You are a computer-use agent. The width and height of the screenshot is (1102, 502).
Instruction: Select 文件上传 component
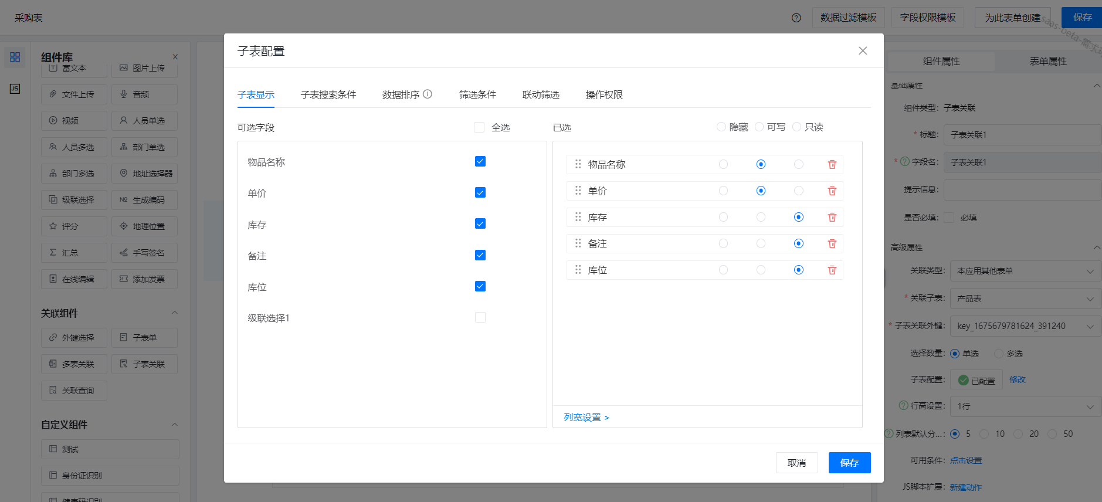point(74,94)
